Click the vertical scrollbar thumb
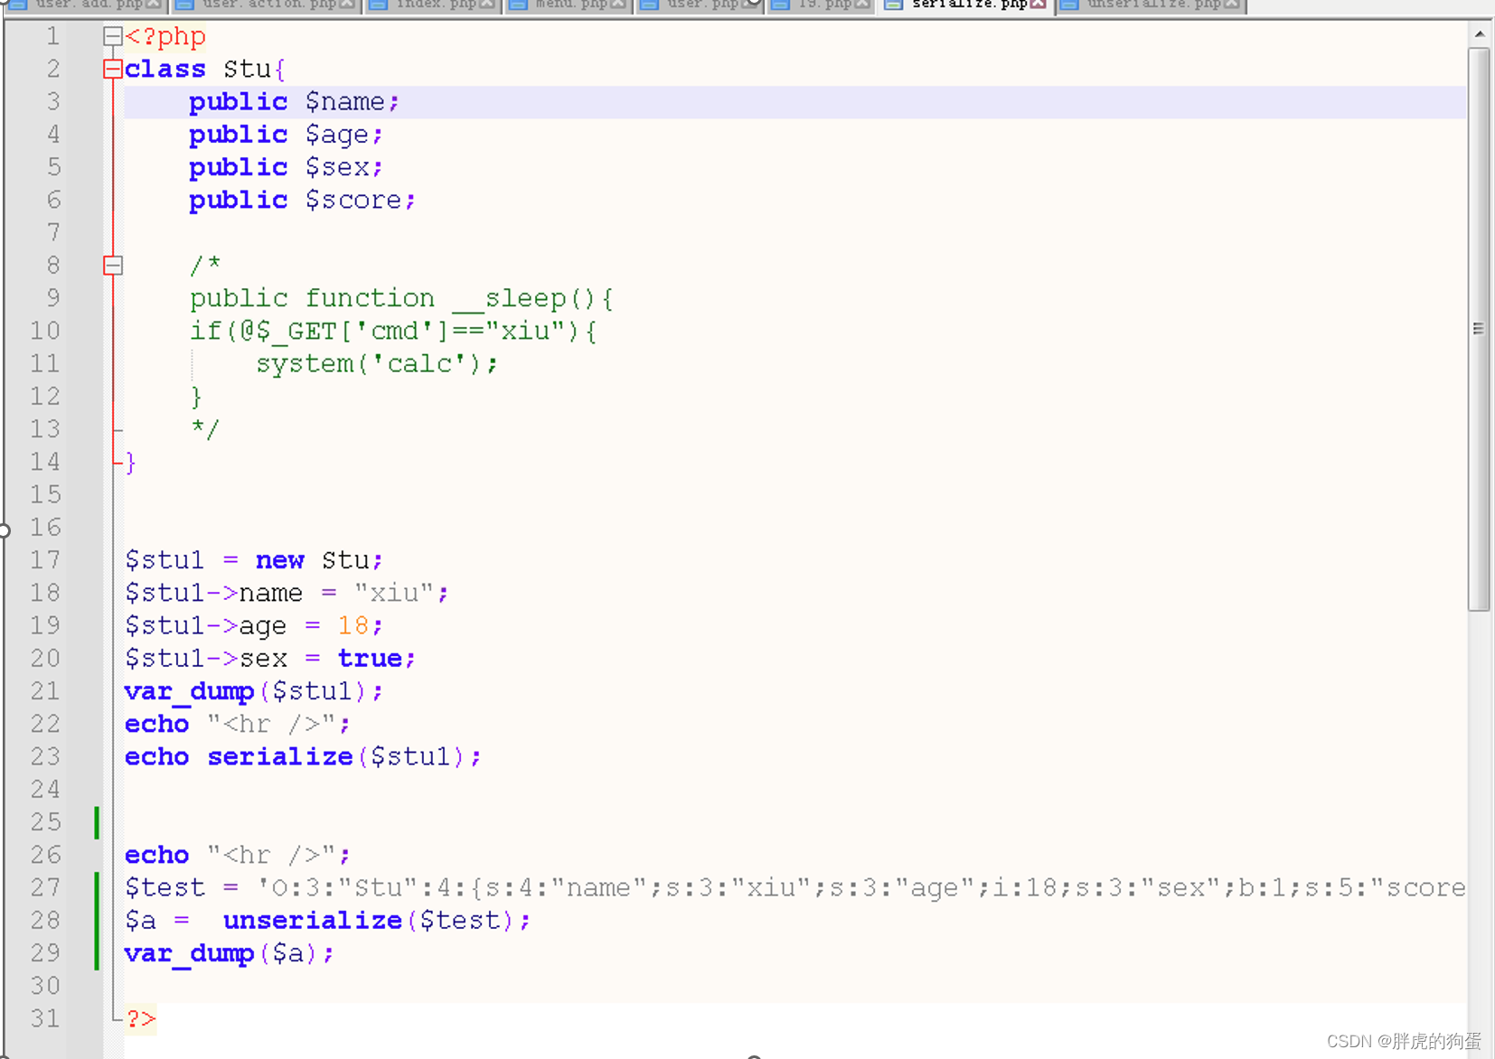The width and height of the screenshot is (1495, 1059). tap(1479, 329)
